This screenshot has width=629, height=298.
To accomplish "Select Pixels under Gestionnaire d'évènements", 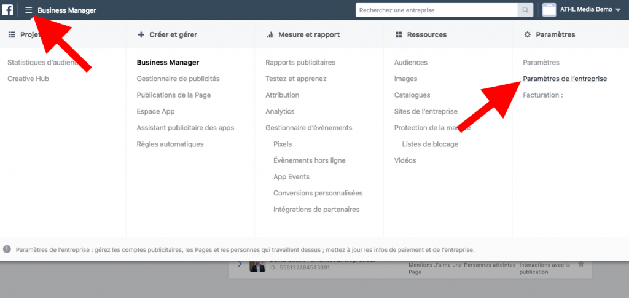I will click(x=283, y=144).
